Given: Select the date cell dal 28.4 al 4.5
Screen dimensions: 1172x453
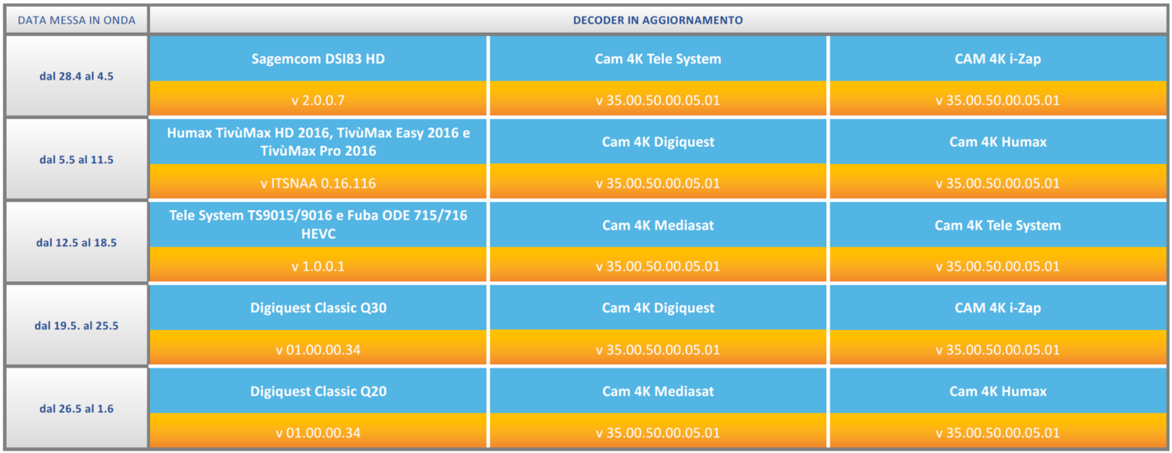Looking at the screenshot, I should [x=77, y=76].
